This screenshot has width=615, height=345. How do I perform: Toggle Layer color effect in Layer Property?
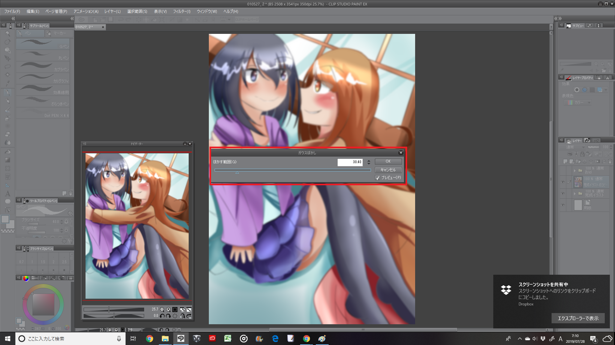click(x=600, y=90)
